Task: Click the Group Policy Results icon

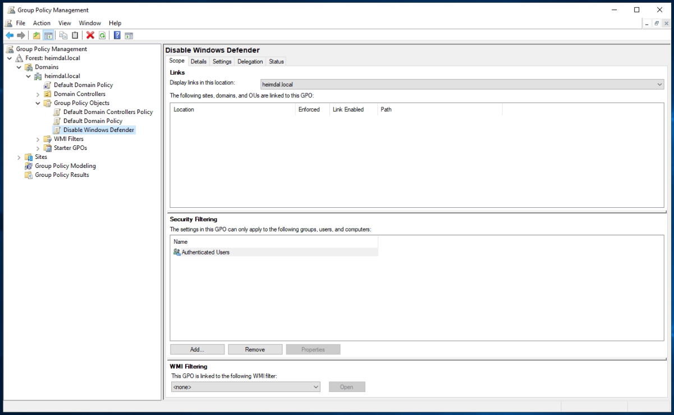Action: (29, 175)
